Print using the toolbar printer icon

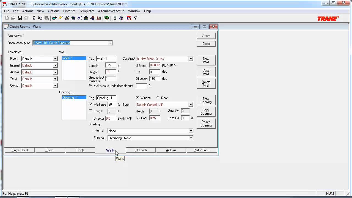point(26,18)
